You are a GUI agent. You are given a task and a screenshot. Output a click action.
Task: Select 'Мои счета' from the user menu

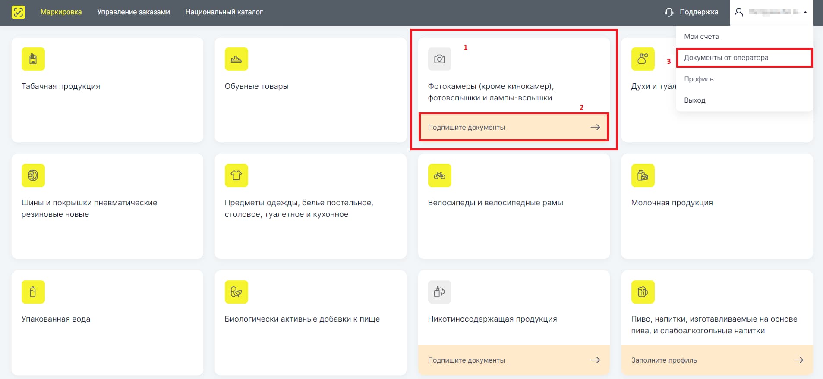744,37
